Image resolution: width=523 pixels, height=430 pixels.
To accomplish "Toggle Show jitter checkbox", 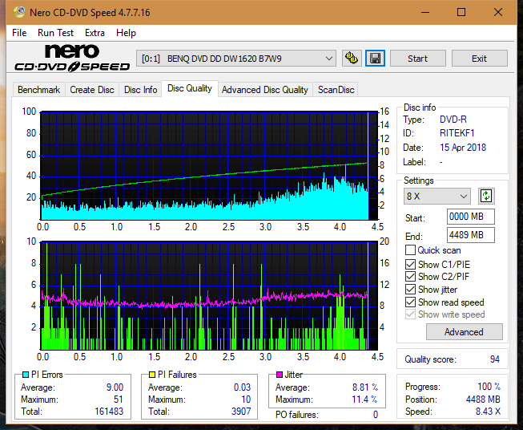I will tap(410, 290).
